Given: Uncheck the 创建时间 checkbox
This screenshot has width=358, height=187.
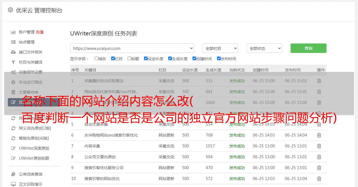Looking at the screenshot, I should click(194, 59).
